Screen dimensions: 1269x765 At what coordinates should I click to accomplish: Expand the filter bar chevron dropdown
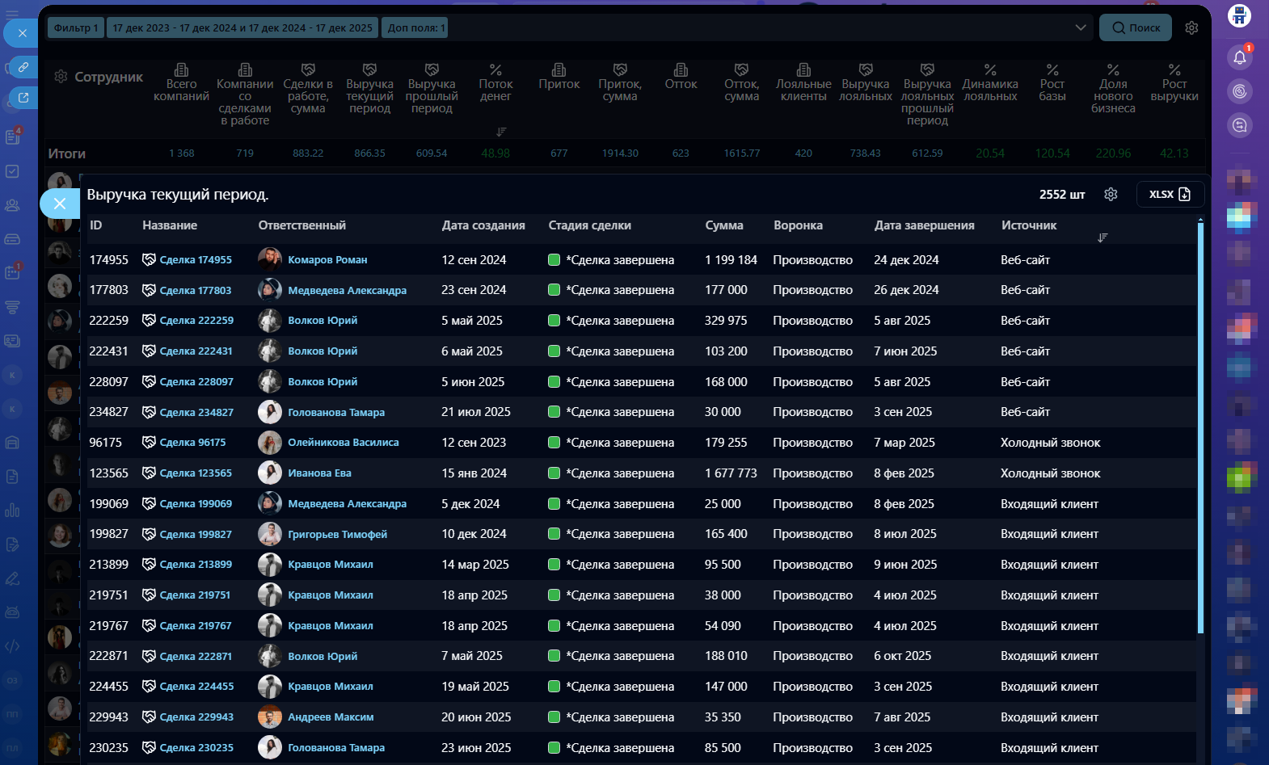(1080, 27)
